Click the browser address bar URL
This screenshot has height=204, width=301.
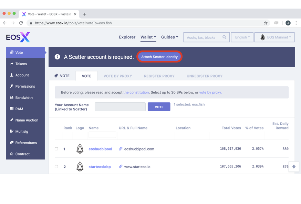pyautogui.click(x=73, y=23)
